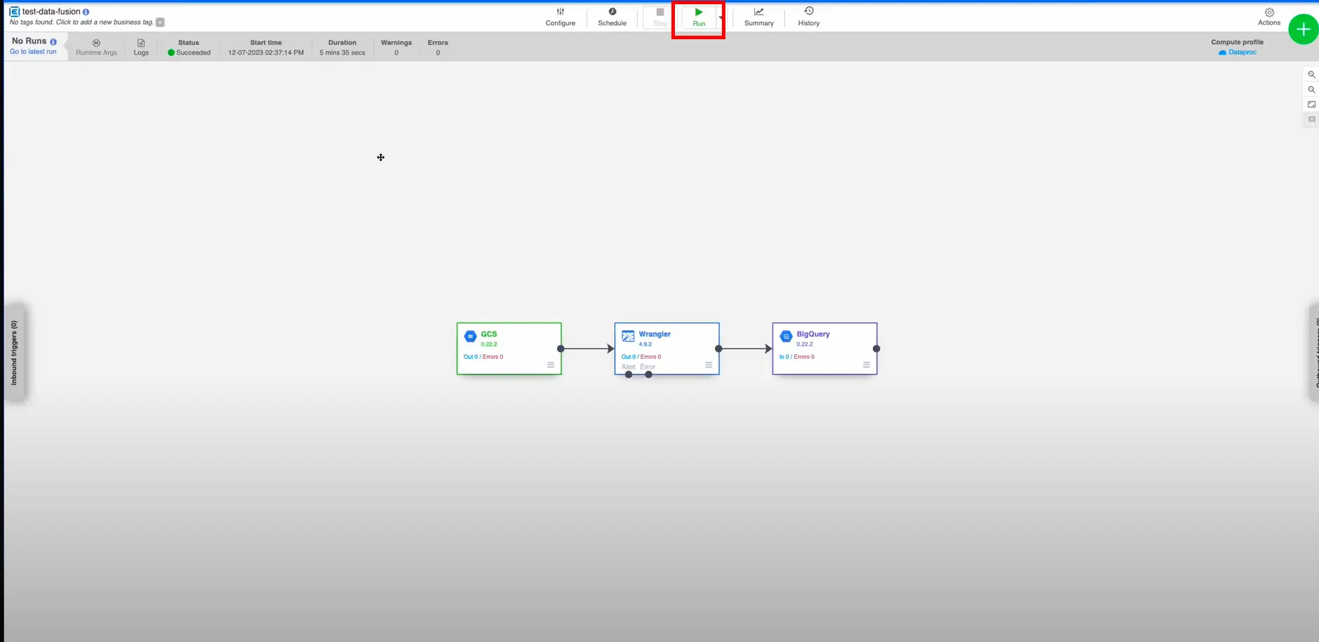Screen dimensions: 1319x642
Task: Click the Warnings count value
Action: click(x=396, y=53)
